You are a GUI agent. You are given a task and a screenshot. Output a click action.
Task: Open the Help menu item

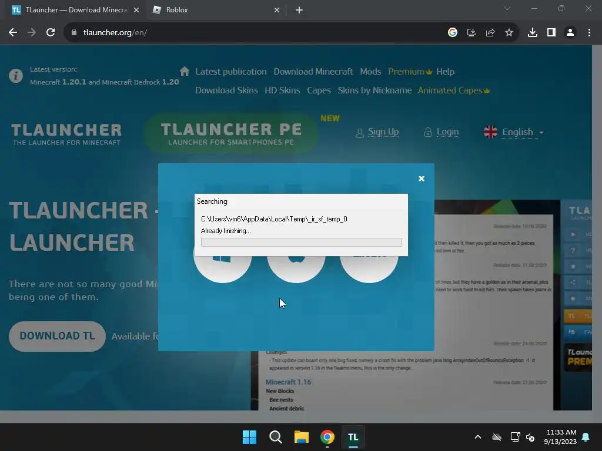coord(446,72)
